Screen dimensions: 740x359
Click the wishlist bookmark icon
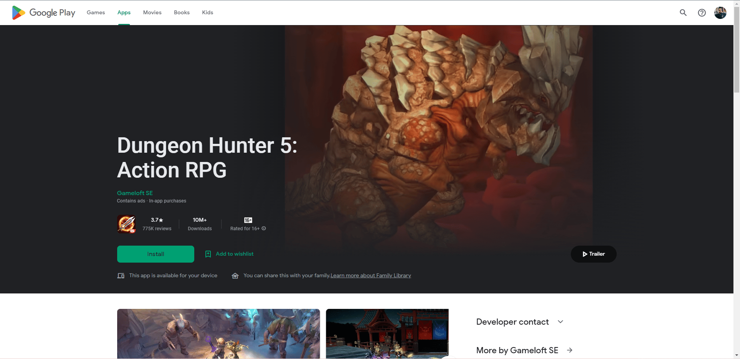208,254
